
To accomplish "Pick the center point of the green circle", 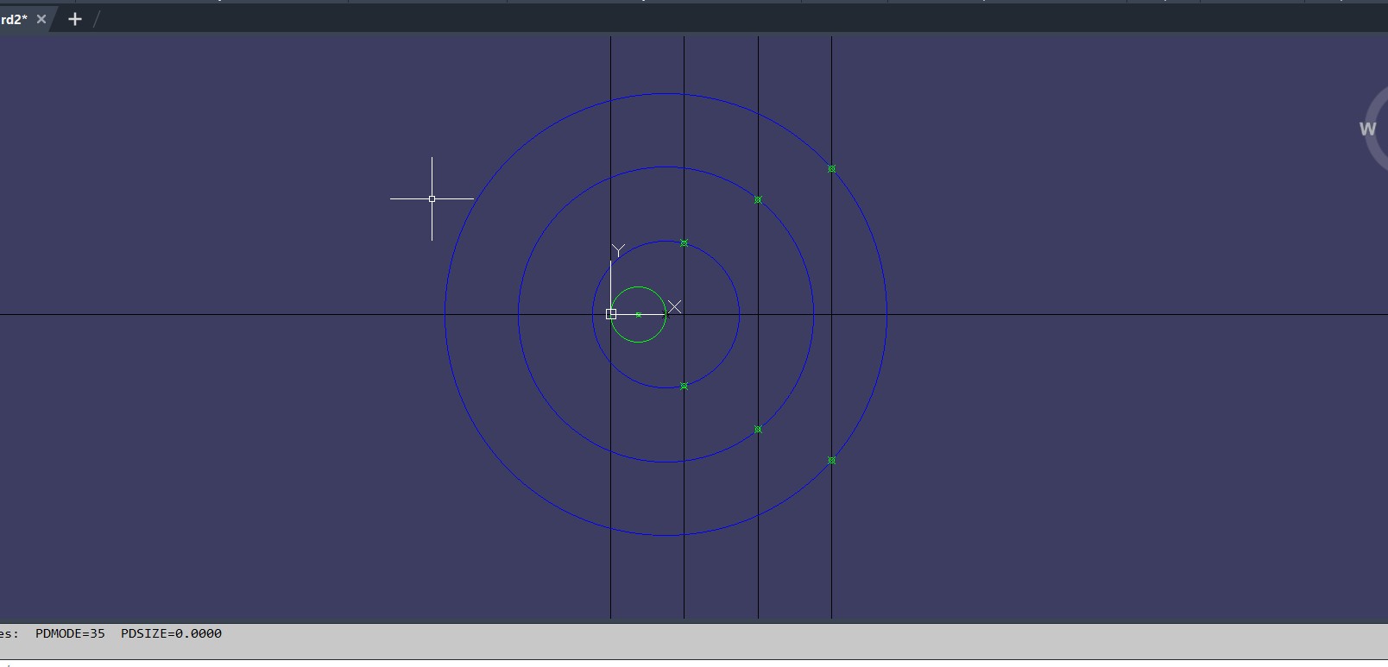I will point(639,315).
